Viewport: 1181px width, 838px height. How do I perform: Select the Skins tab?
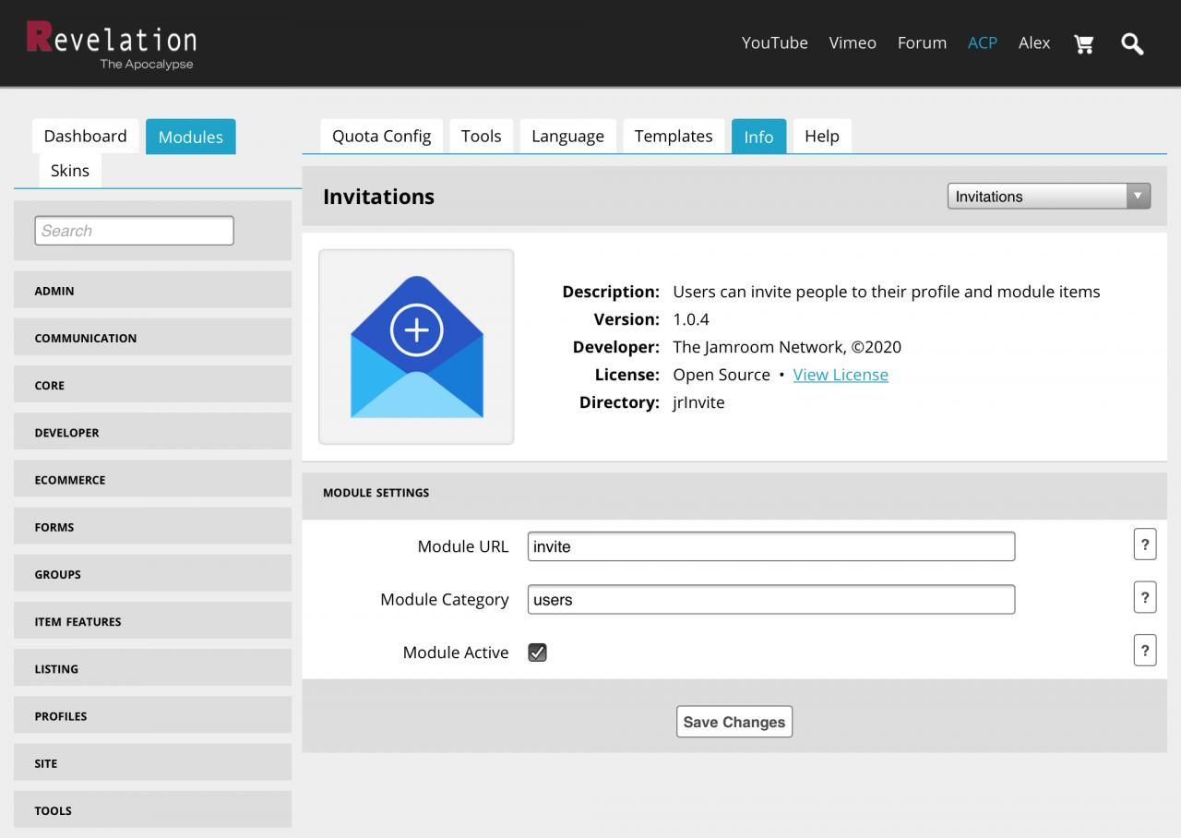point(70,171)
